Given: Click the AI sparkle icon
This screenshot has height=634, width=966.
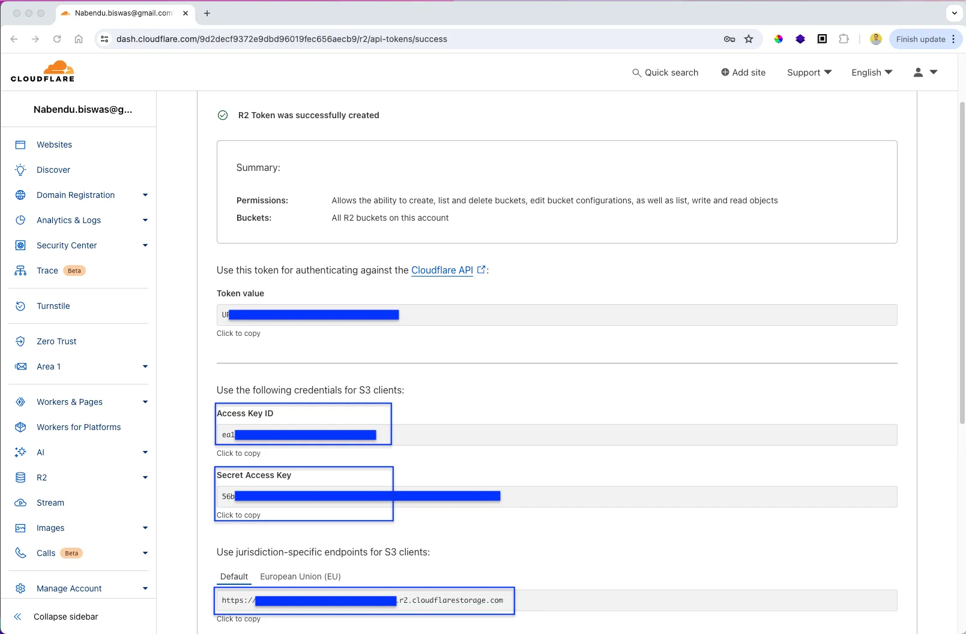Looking at the screenshot, I should coord(20,452).
